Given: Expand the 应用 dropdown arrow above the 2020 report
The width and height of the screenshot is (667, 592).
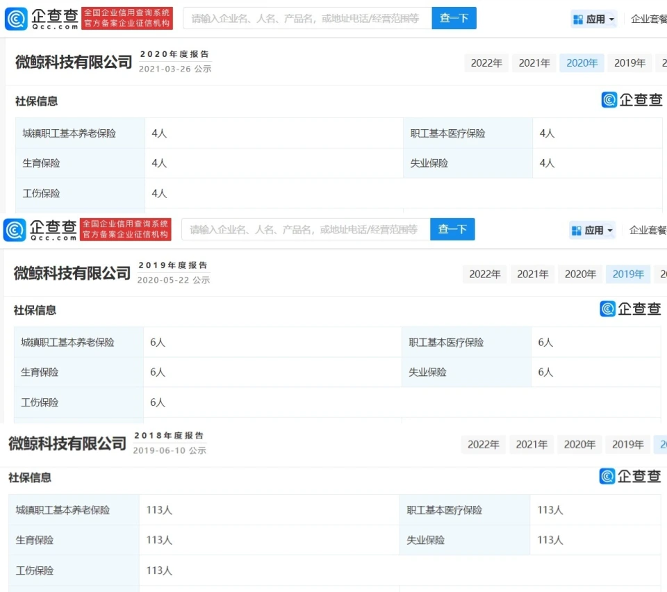Looking at the screenshot, I should tap(612, 19).
